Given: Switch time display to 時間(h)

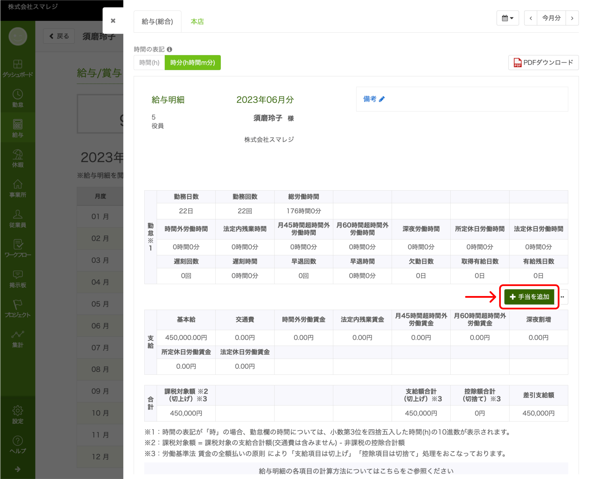Looking at the screenshot, I should click(149, 62).
